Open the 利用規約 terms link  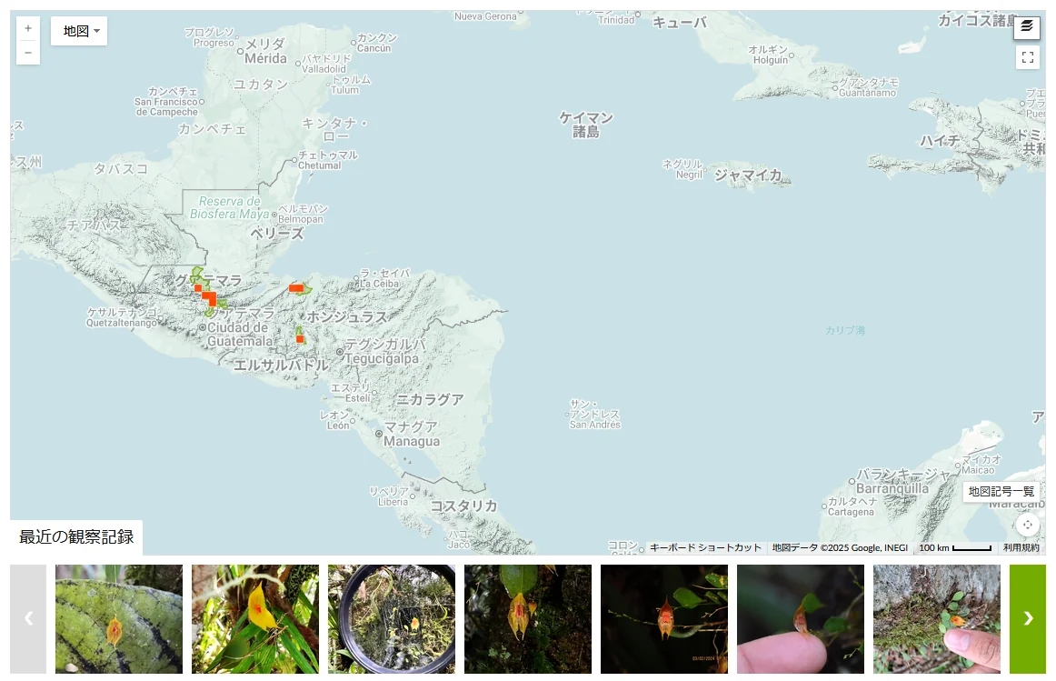pos(1022,547)
